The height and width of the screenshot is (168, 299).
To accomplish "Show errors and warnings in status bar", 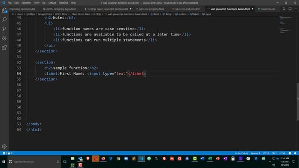I will point(7,153).
